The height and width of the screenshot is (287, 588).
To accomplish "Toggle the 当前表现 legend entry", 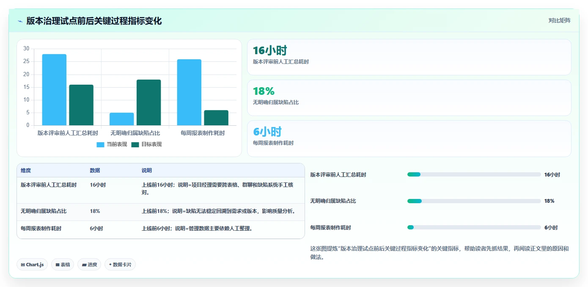I will [112, 144].
